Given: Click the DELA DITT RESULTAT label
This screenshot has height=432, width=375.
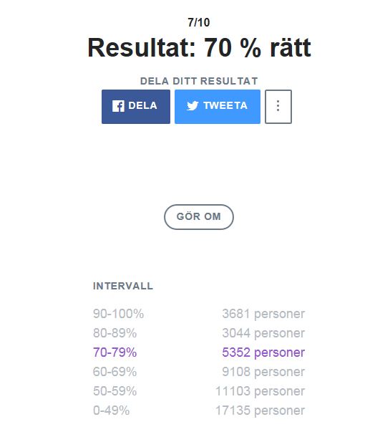Looking at the screenshot, I should [199, 81].
